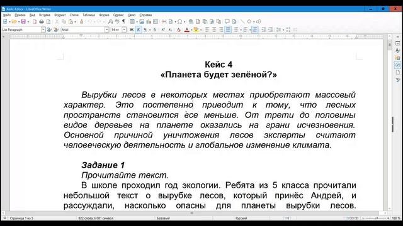Save the document with the floppy icon
The height and width of the screenshot is (226, 403).
pos(23,22)
